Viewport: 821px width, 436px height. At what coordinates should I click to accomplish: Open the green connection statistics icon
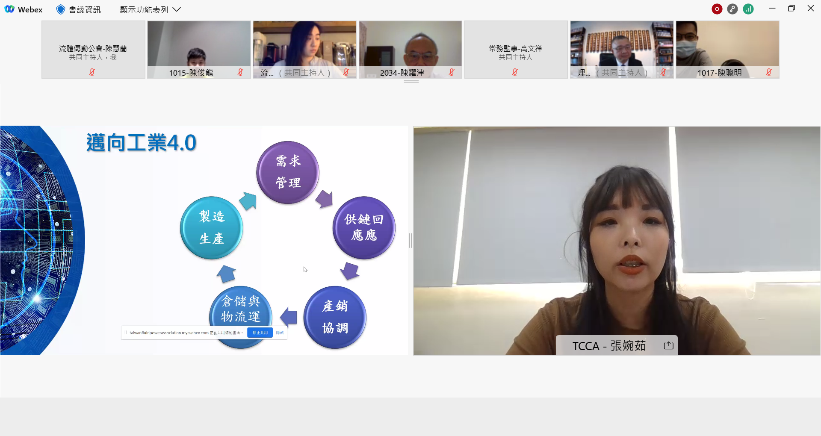click(748, 9)
